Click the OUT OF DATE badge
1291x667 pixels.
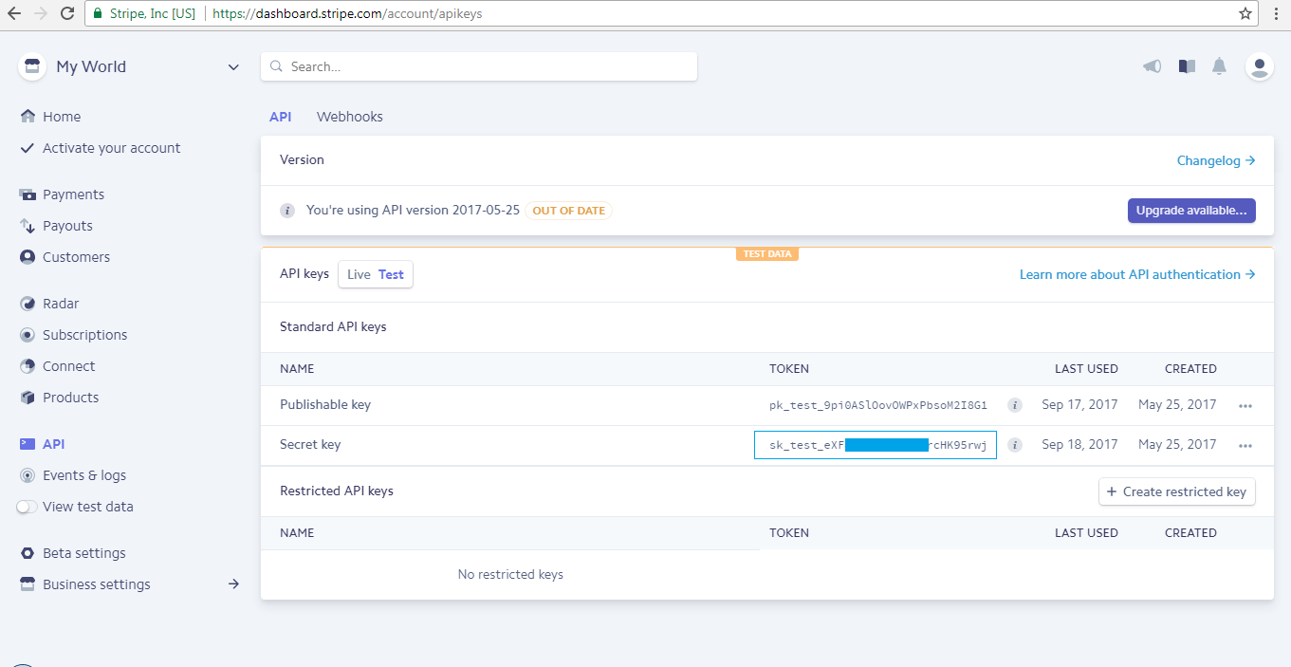(x=569, y=211)
